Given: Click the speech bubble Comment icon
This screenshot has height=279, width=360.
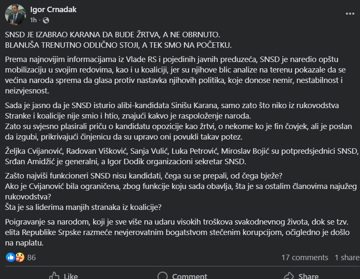Looking at the screenshot, I should pos(163,276).
